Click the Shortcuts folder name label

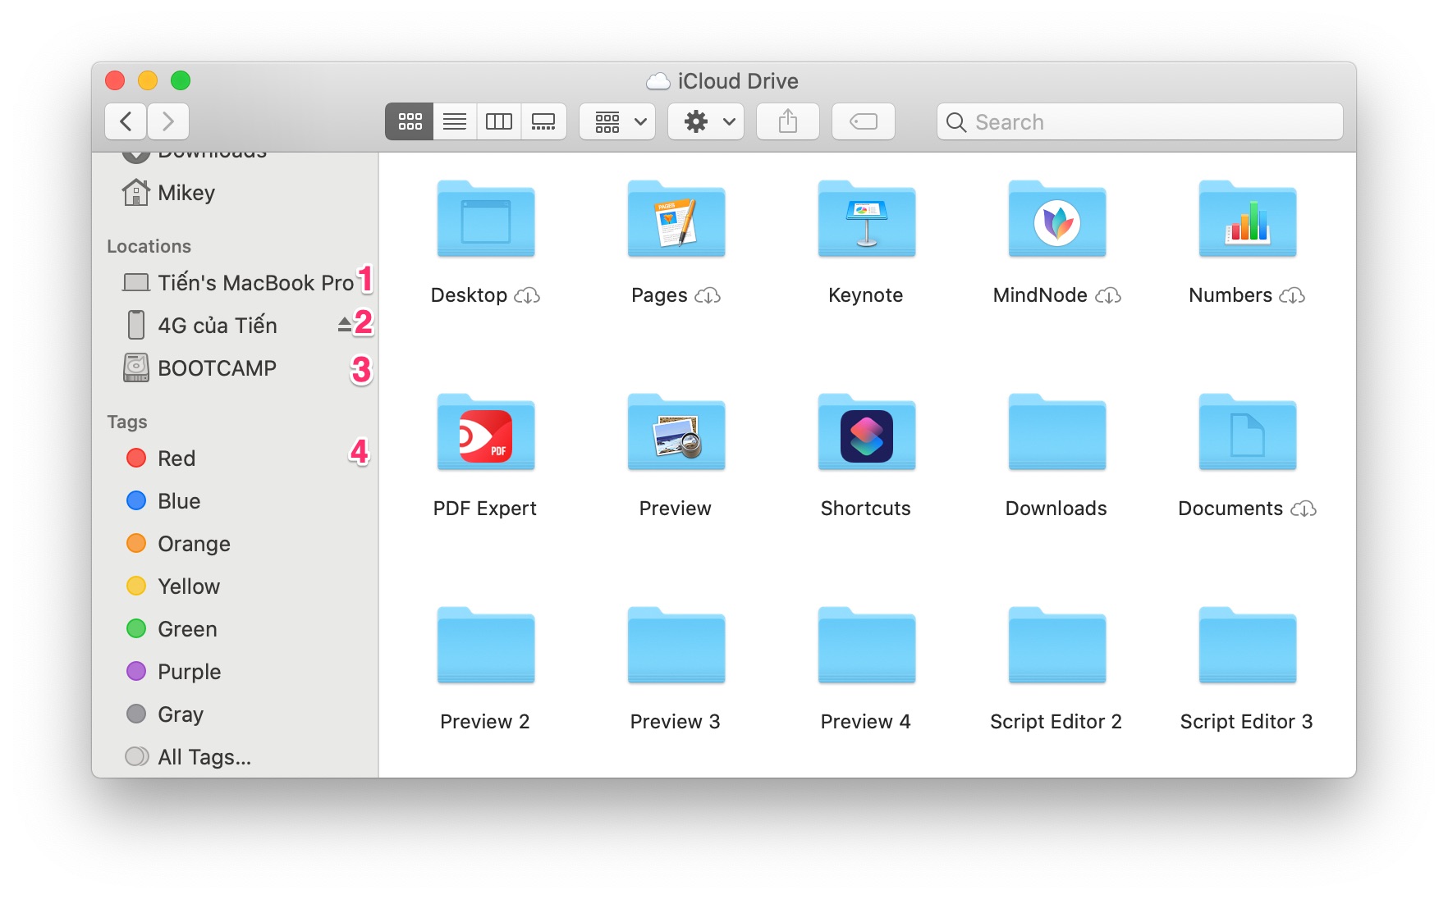866,509
